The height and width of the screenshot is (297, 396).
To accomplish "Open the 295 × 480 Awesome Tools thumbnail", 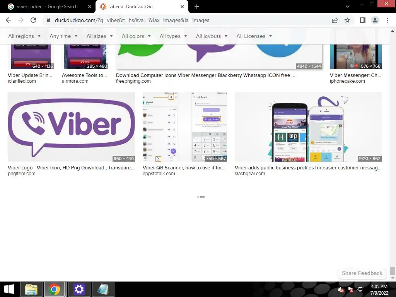I will click(85, 57).
